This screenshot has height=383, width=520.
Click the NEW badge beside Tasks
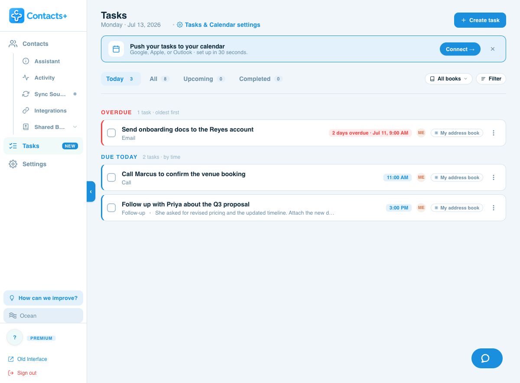70,146
